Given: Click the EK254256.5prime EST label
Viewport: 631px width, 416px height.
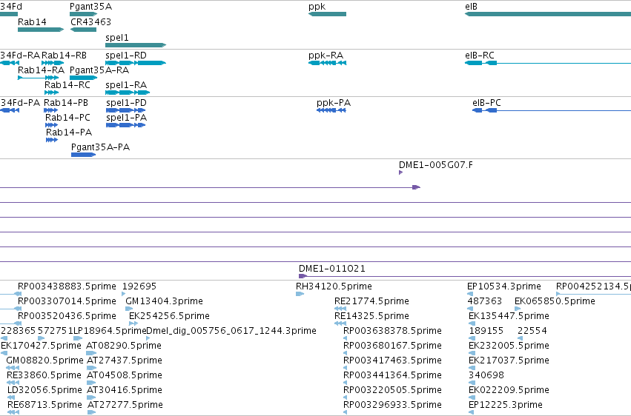Looking at the screenshot, I should [x=169, y=316].
